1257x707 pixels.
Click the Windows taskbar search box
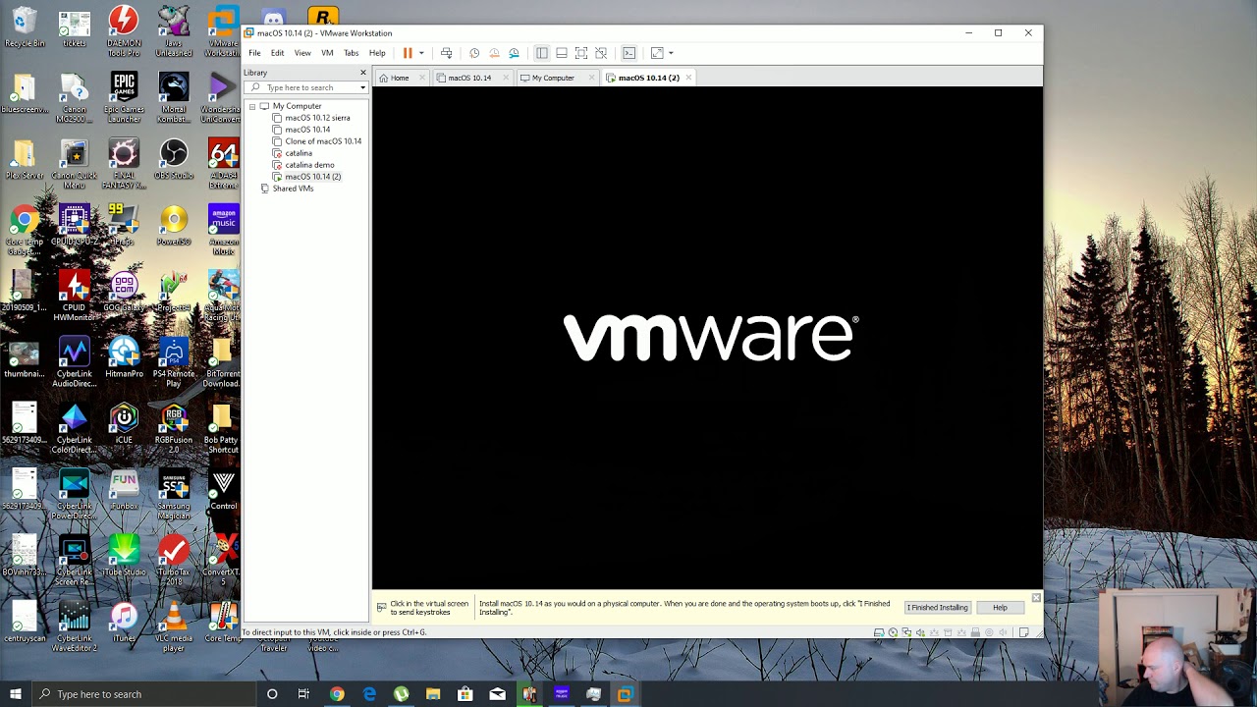point(143,694)
